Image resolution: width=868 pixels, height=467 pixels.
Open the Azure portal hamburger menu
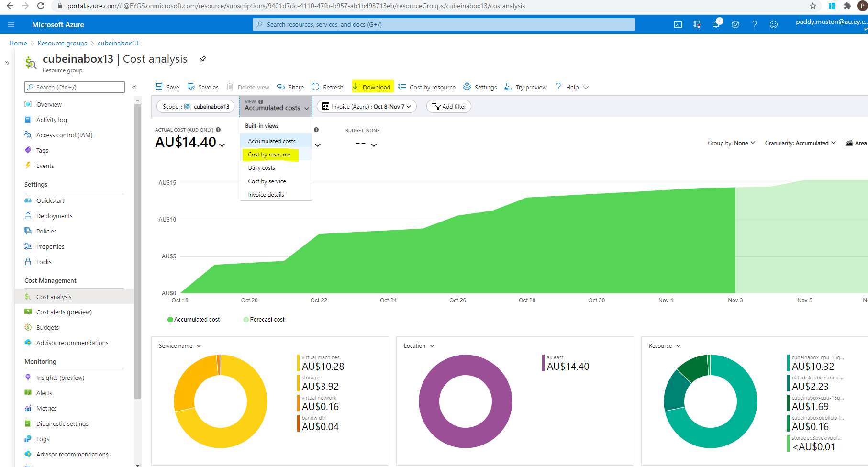click(x=11, y=24)
